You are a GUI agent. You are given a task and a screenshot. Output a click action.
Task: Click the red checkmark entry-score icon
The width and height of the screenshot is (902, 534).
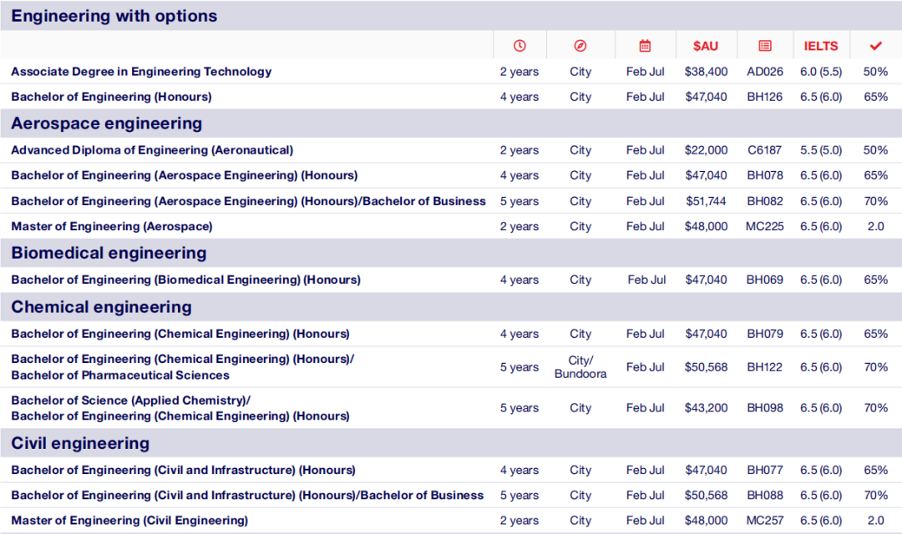point(875,45)
